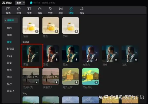Preview the 月升之国 building thumbnail

point(71,76)
